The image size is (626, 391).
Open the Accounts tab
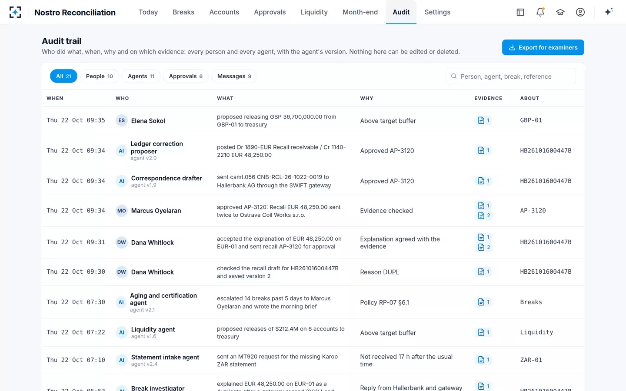click(224, 12)
